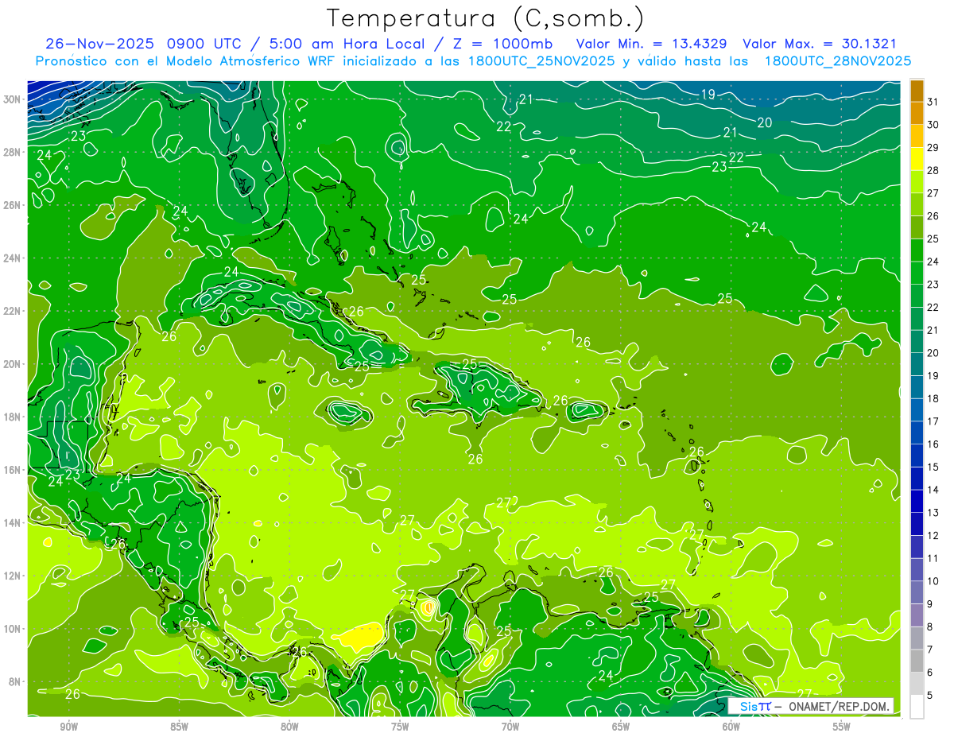Click the "10N" latitude axis label

click(12, 629)
